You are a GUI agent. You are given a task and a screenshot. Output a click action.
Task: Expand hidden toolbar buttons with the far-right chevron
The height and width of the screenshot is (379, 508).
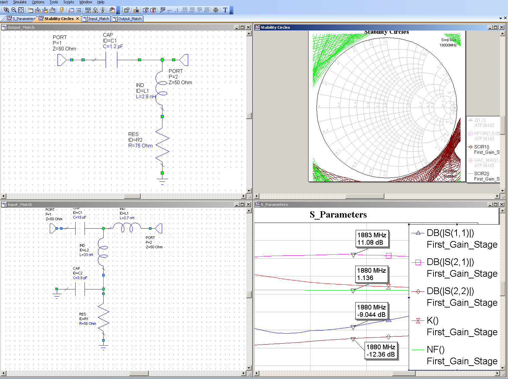pos(232,12)
